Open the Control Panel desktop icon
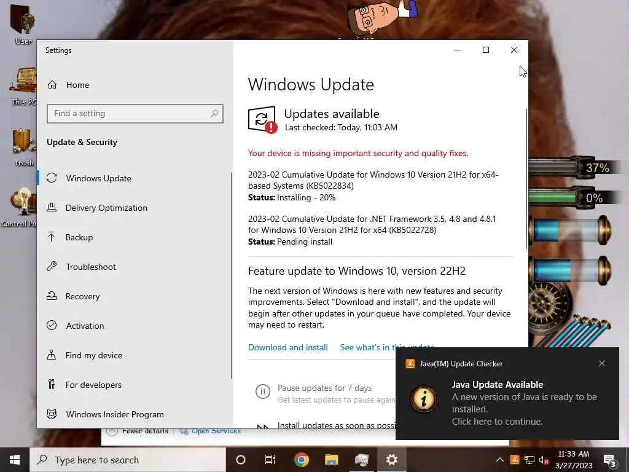 pos(19,208)
